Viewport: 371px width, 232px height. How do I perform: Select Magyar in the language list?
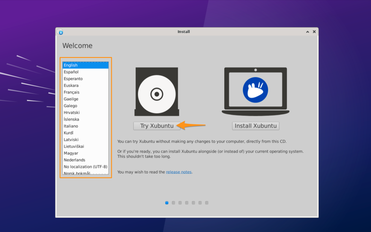(x=71, y=153)
